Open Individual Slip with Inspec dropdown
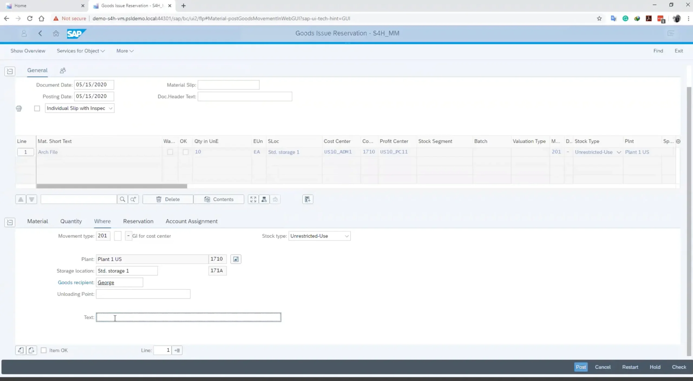 tap(80, 108)
